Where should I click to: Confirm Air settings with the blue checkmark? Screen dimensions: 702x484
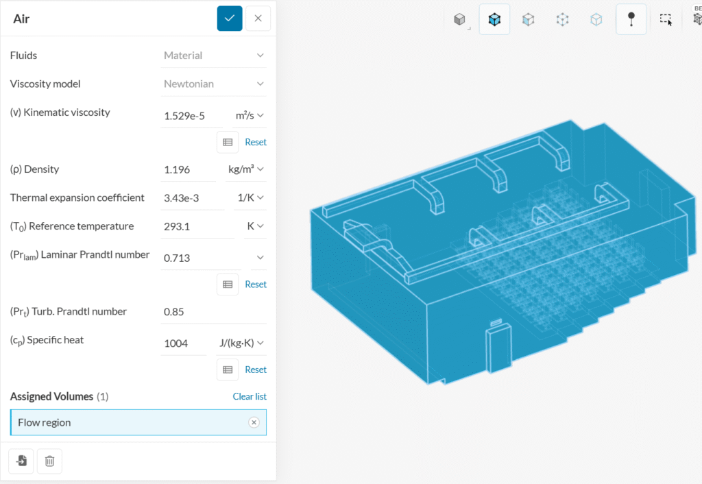[230, 19]
